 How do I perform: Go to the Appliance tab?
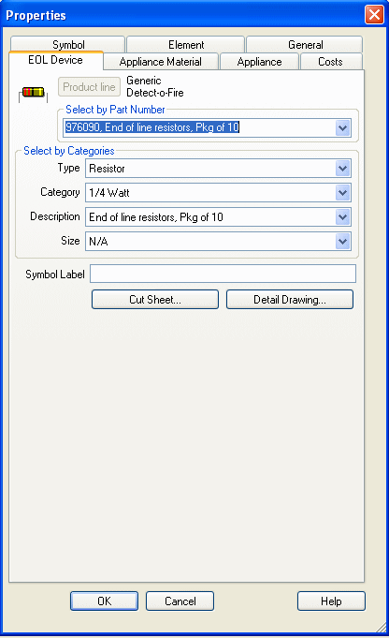tap(259, 62)
